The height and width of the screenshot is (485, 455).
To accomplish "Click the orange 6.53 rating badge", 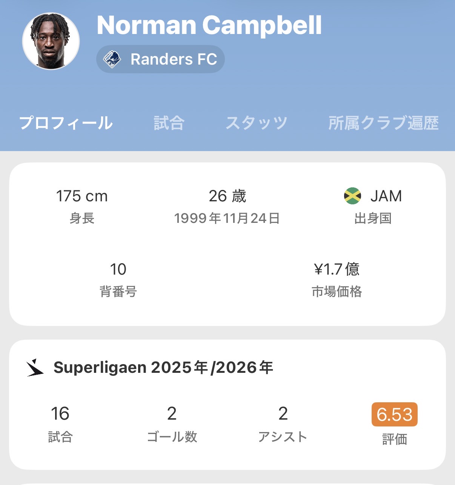I will point(394,414).
